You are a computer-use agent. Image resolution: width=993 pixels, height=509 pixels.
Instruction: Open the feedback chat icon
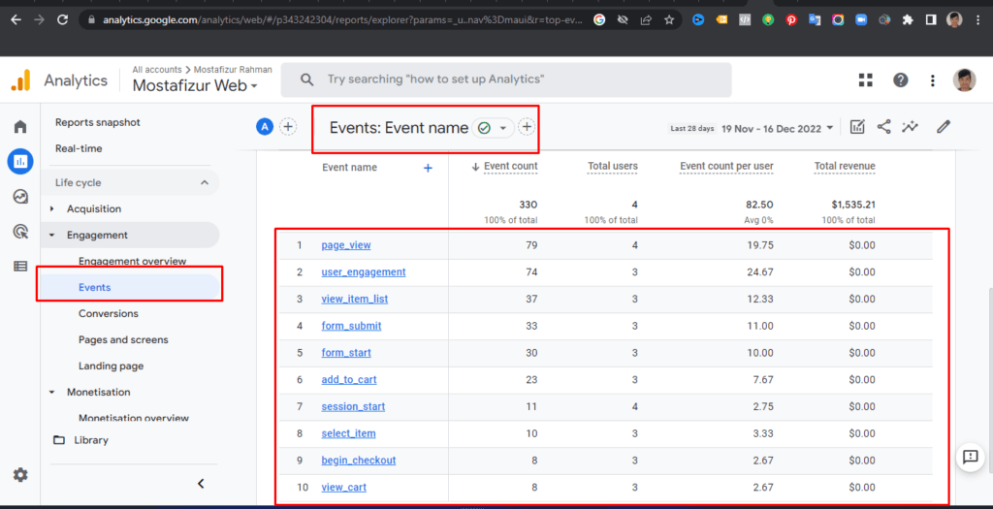pyautogui.click(x=970, y=457)
